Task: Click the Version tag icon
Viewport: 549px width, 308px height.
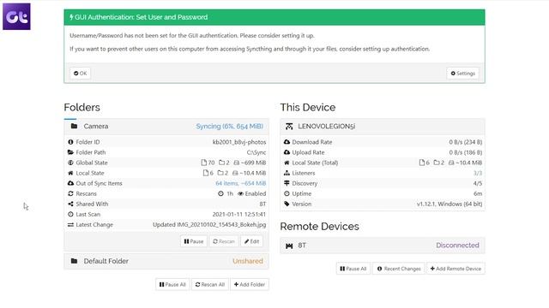Action: (x=287, y=204)
